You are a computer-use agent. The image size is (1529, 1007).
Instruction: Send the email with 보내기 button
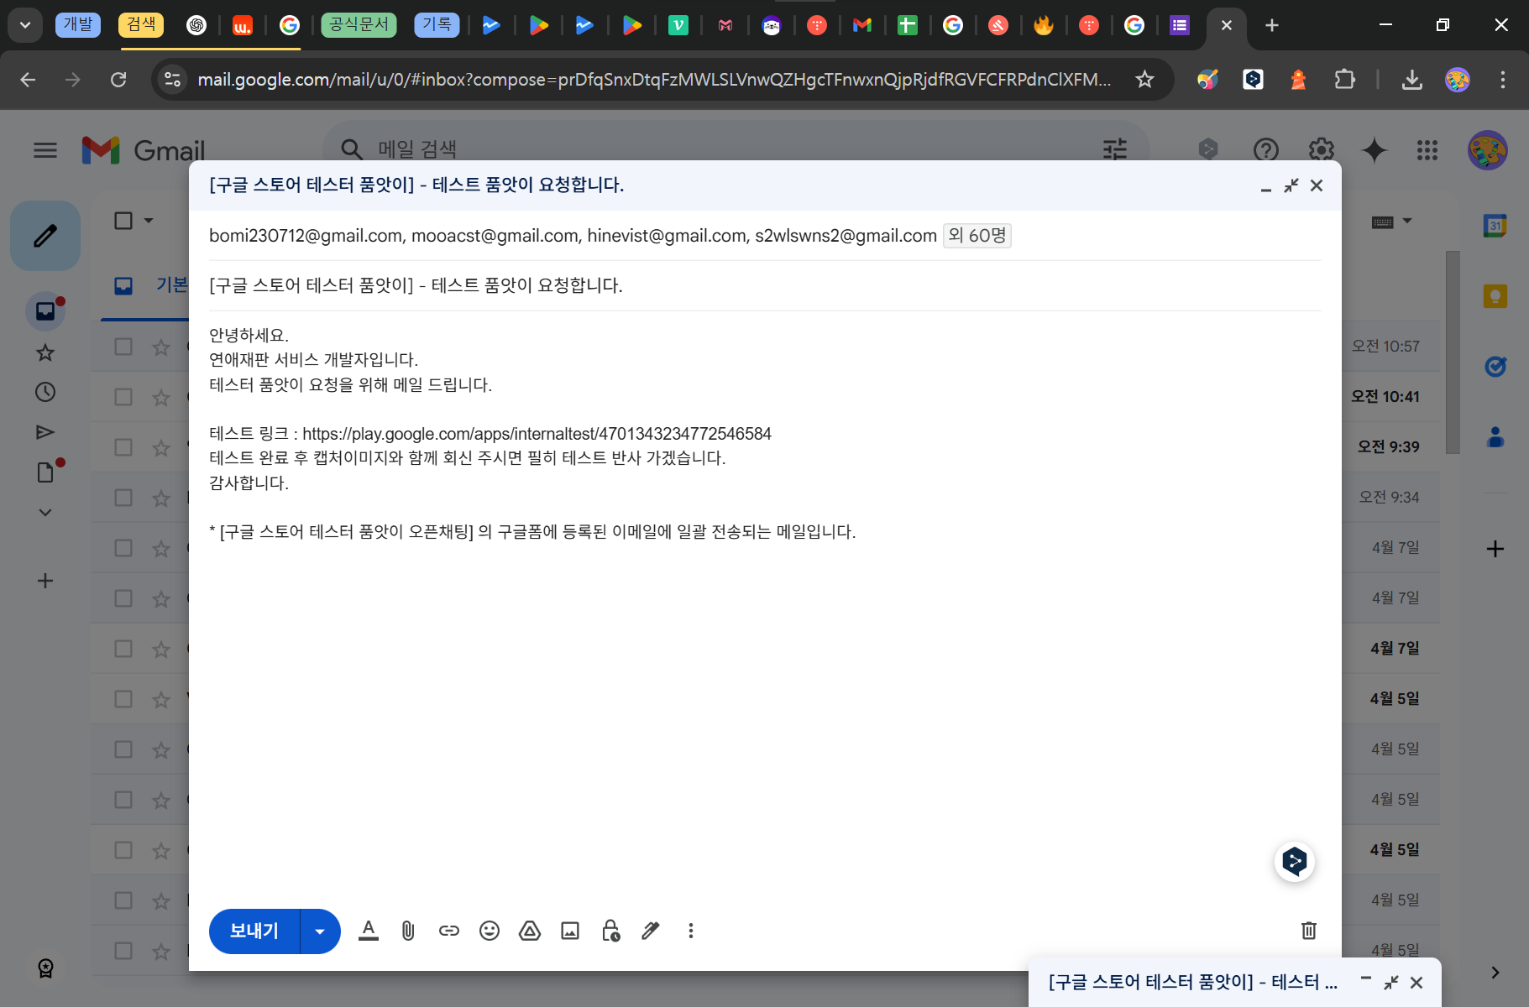[254, 931]
